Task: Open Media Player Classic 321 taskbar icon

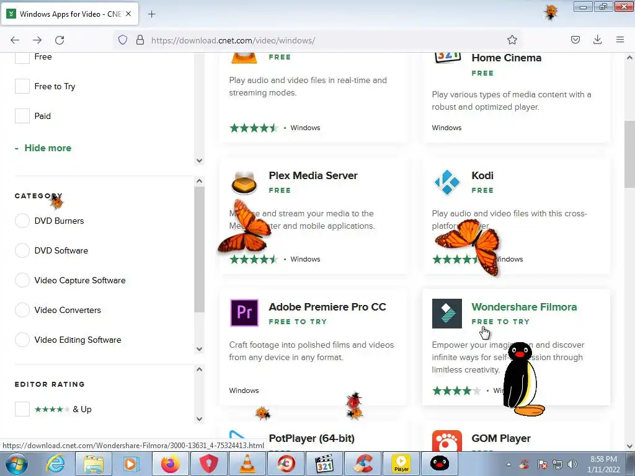Action: (x=324, y=464)
